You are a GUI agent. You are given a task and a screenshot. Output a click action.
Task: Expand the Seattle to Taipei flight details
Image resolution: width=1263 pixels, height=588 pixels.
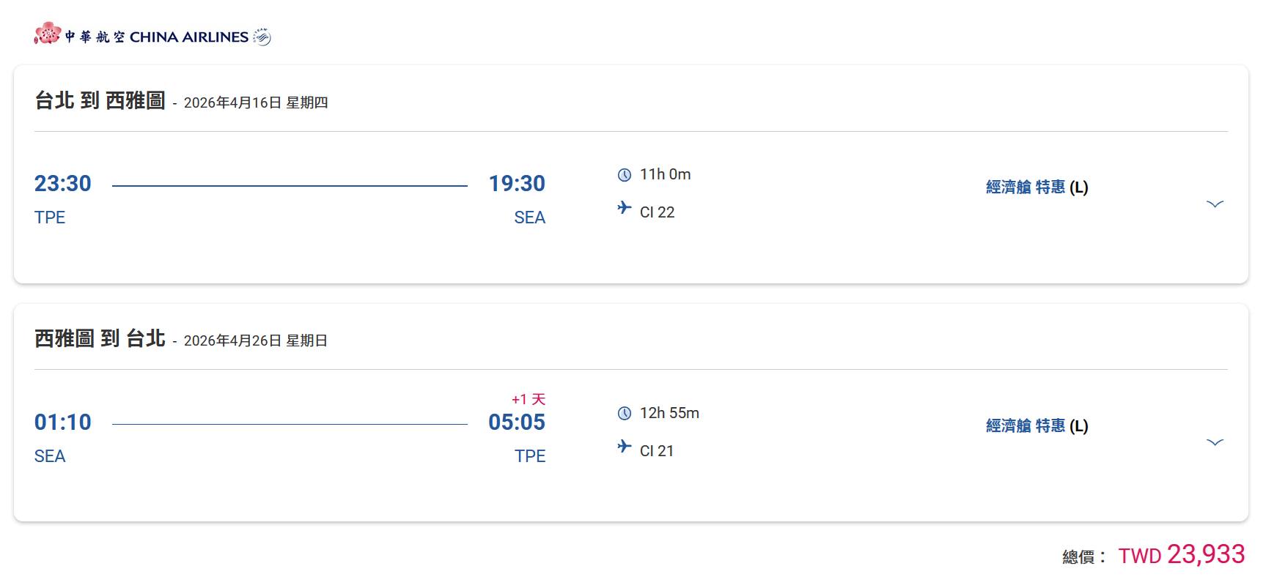tap(1215, 442)
